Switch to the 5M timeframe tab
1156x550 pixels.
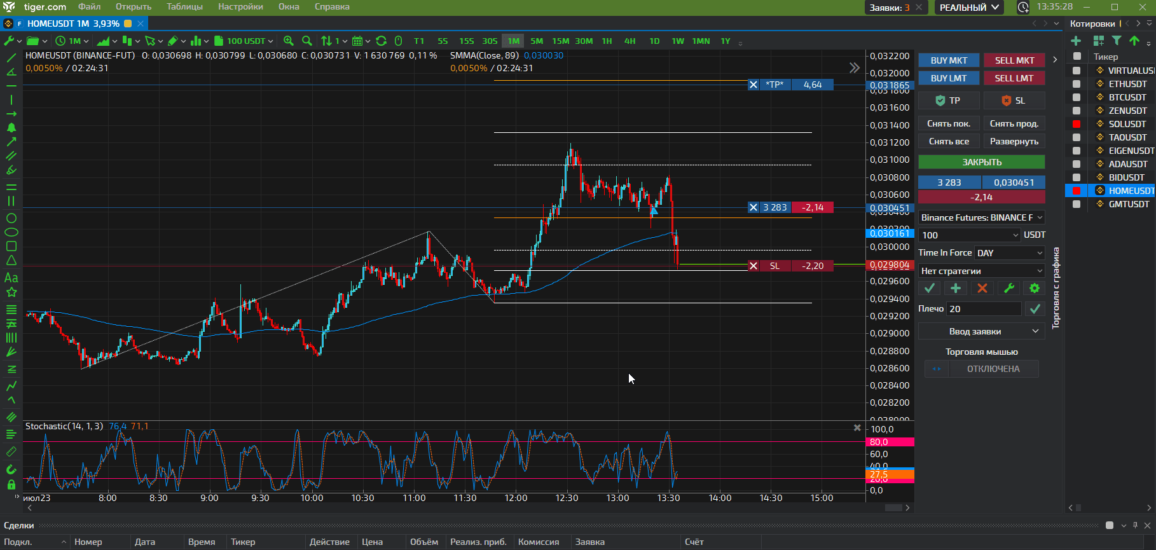[537, 41]
